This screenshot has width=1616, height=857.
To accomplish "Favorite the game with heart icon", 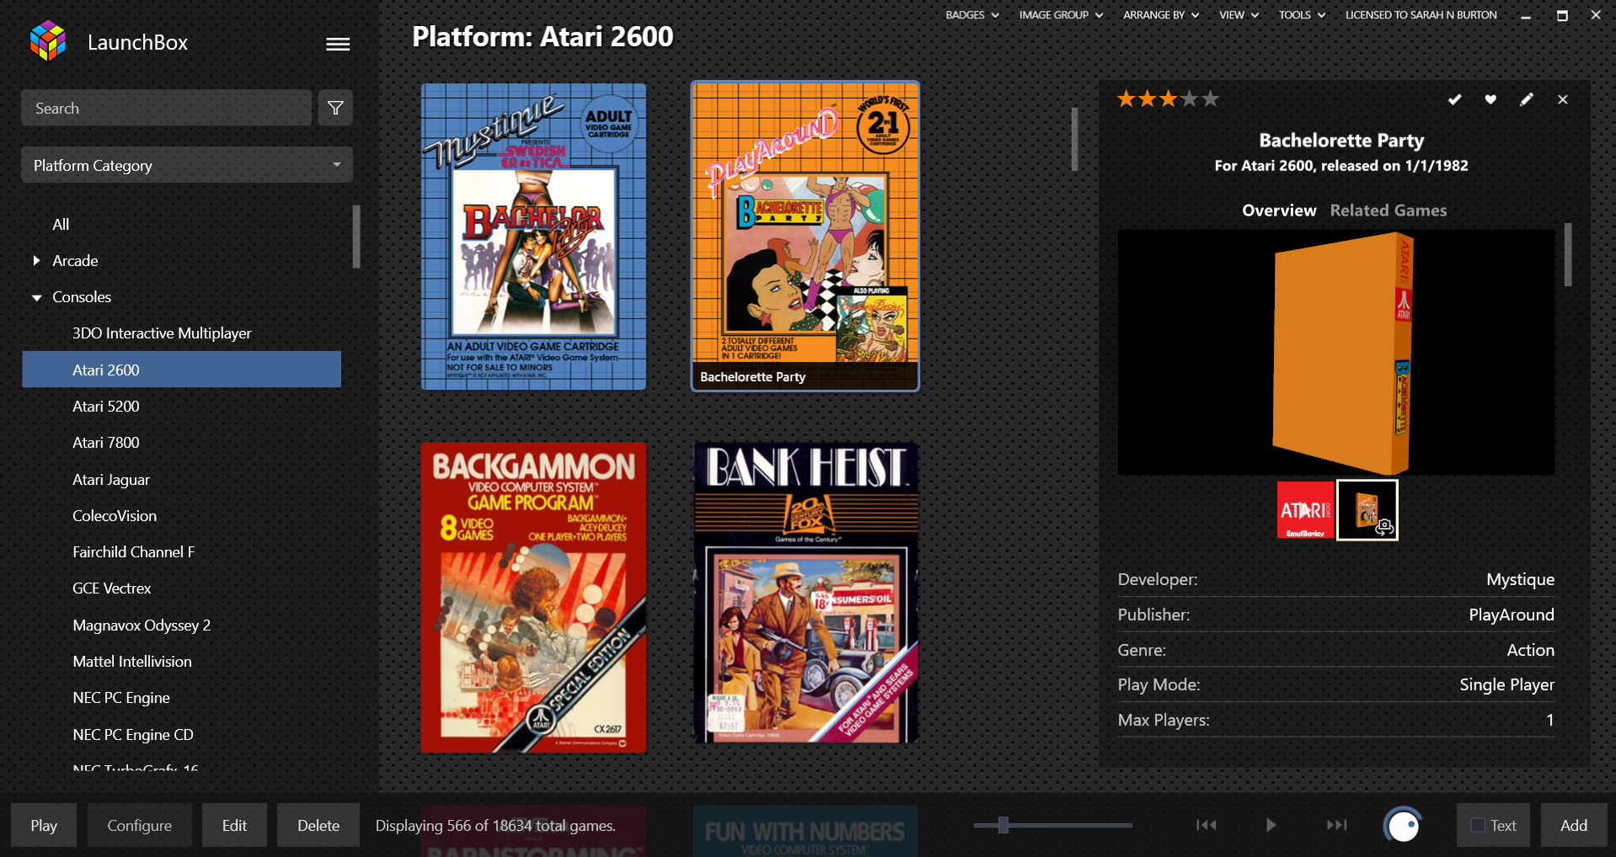I will click(x=1490, y=99).
